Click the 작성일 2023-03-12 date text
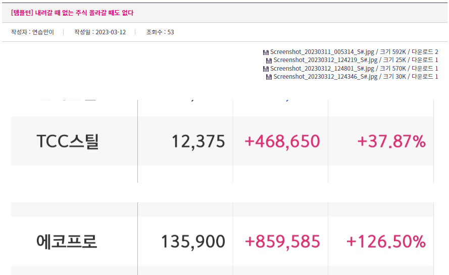Viewport: 449px width, 275px height. [x=100, y=32]
